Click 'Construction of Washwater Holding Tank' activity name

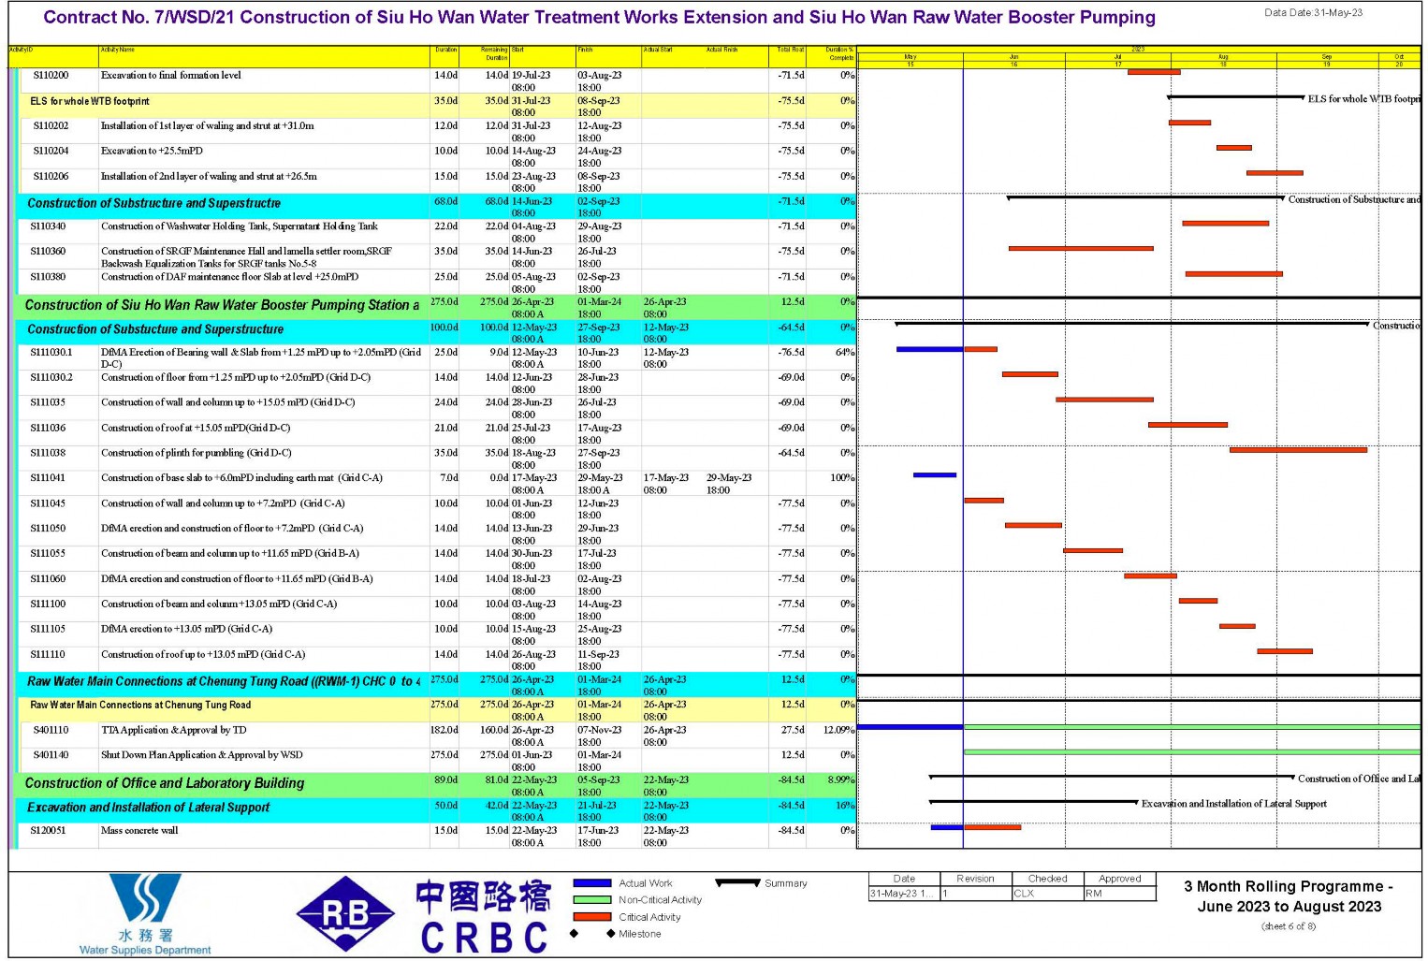tap(240, 226)
